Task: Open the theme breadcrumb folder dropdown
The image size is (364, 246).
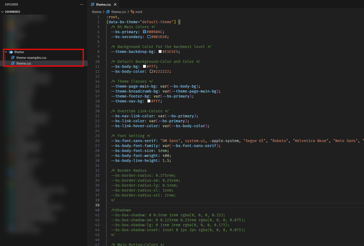Action: point(97,12)
